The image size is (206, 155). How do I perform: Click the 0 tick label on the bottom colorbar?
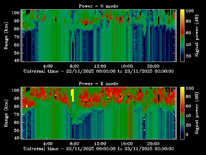tap(188, 135)
